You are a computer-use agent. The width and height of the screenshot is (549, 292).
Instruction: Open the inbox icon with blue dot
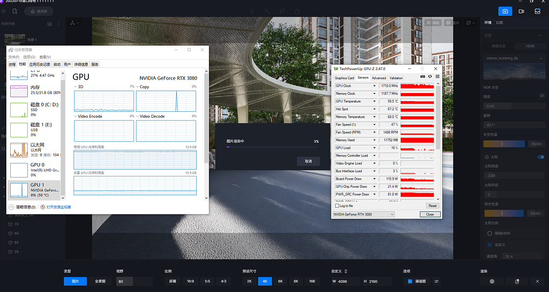tap(537, 11)
